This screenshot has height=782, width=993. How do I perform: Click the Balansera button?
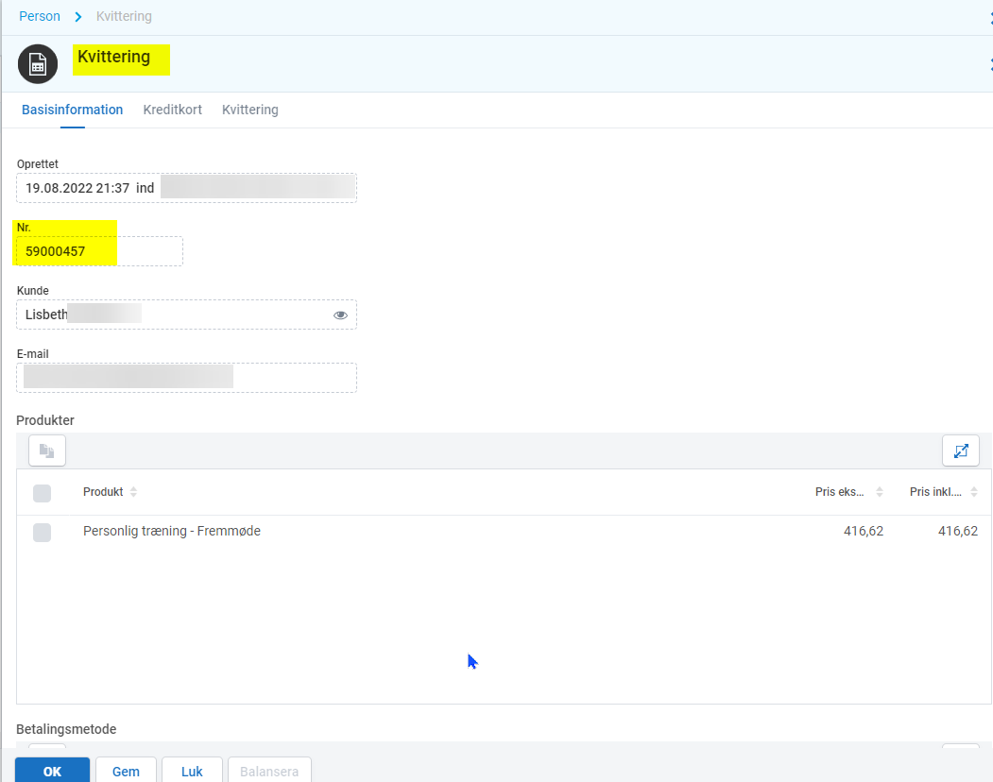(269, 771)
